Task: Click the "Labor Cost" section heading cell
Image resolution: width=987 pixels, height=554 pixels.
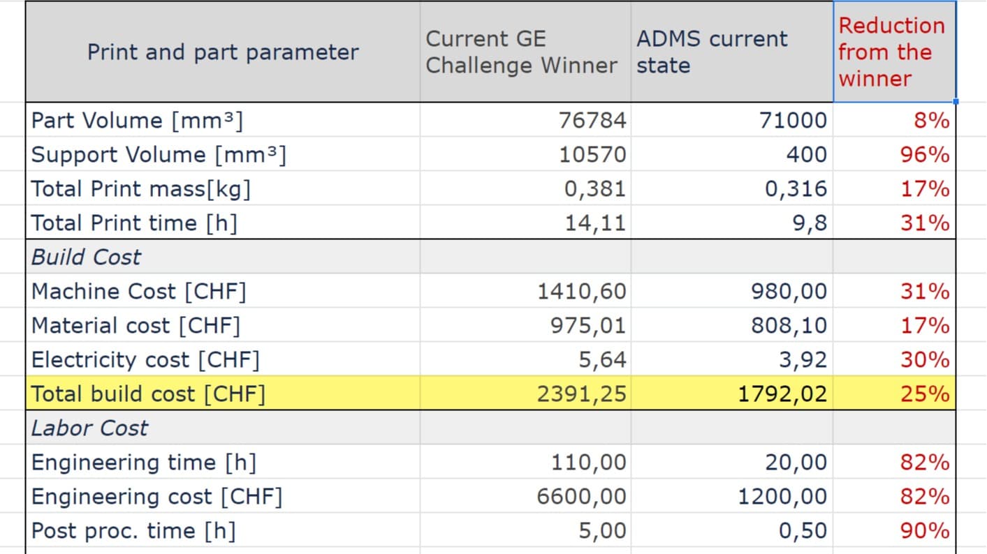Action: pos(89,428)
